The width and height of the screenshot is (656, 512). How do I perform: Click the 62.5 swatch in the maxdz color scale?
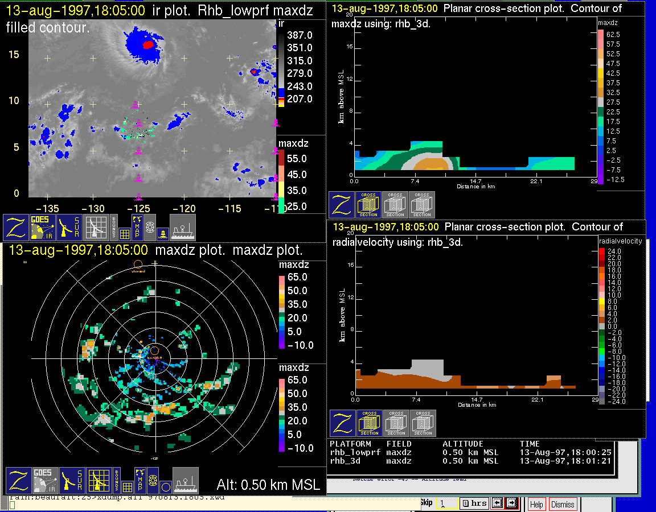[x=601, y=35]
